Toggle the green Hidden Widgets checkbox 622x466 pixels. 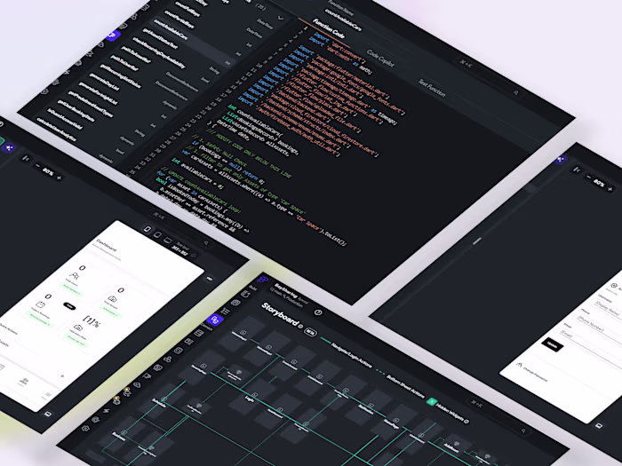click(432, 401)
